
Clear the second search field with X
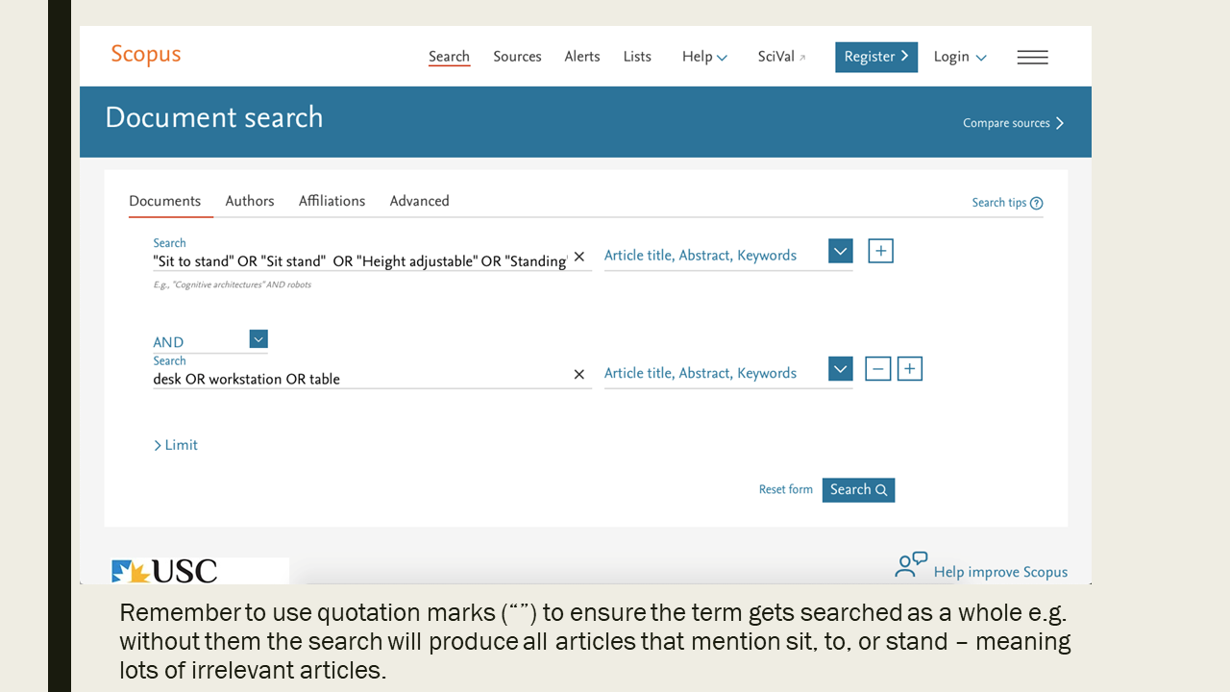tap(579, 375)
